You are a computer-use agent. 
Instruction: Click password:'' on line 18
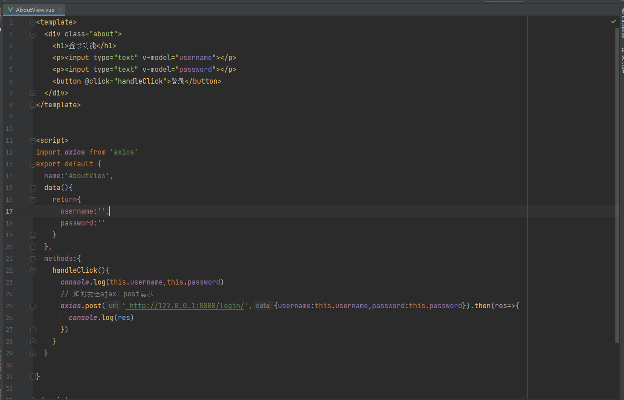click(x=83, y=223)
